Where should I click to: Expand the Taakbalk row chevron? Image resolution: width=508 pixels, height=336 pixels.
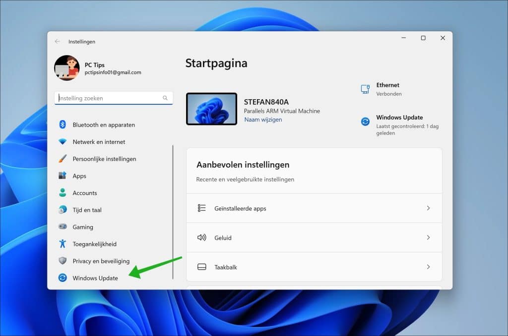428,267
